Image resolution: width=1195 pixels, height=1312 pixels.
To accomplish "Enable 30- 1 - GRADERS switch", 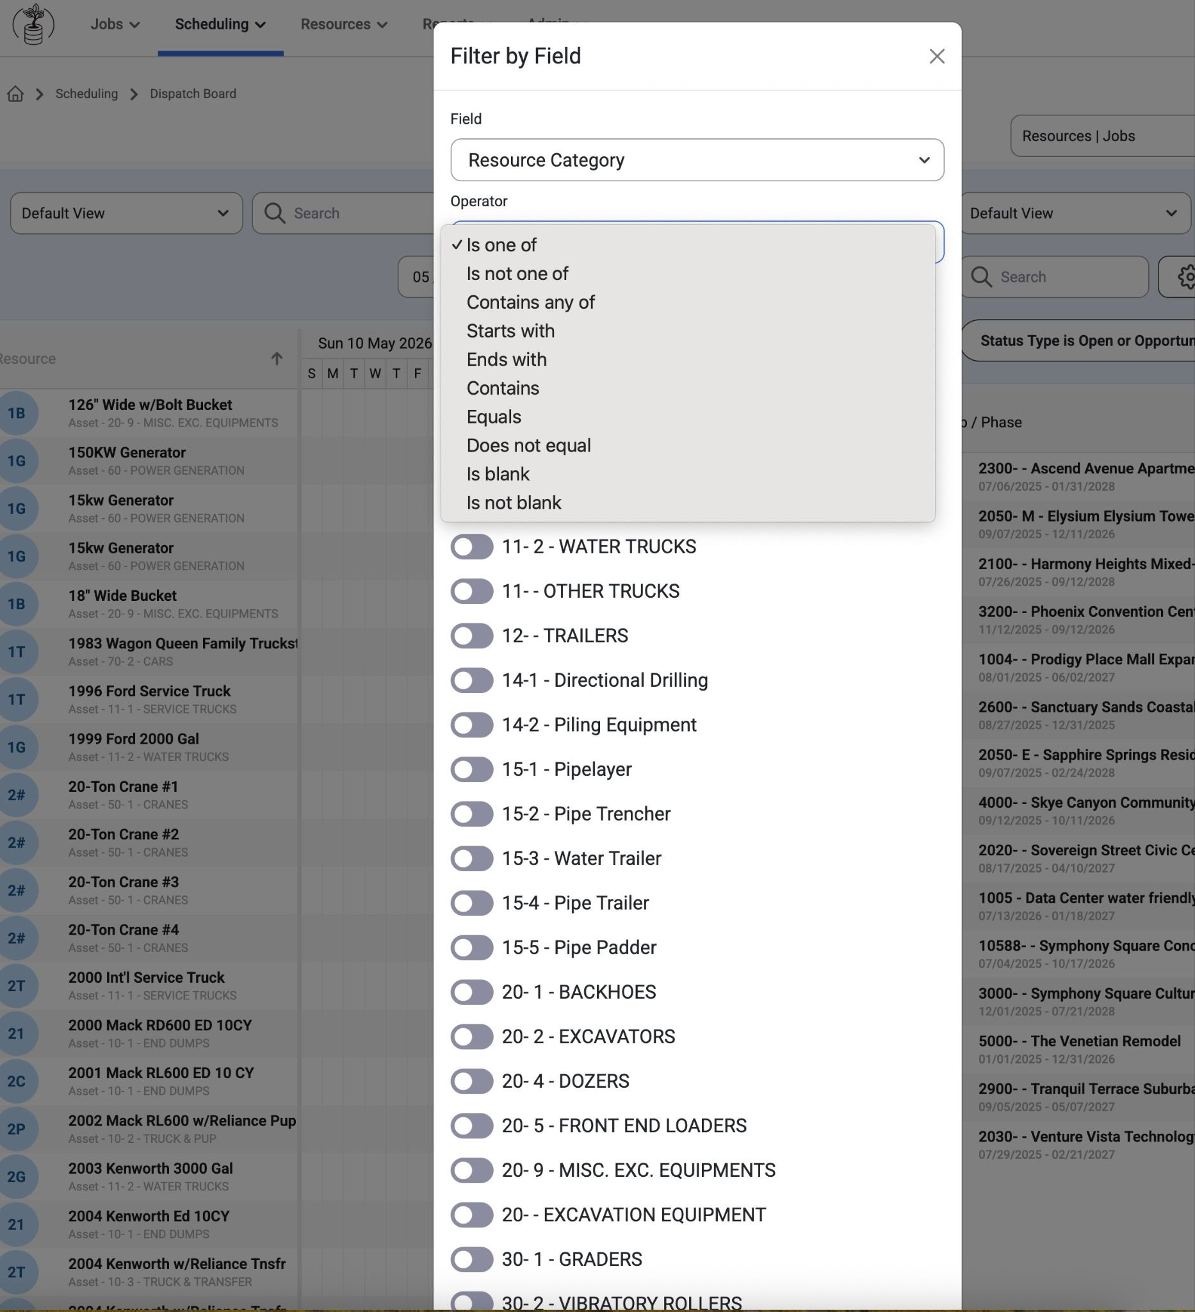I will point(471,1259).
